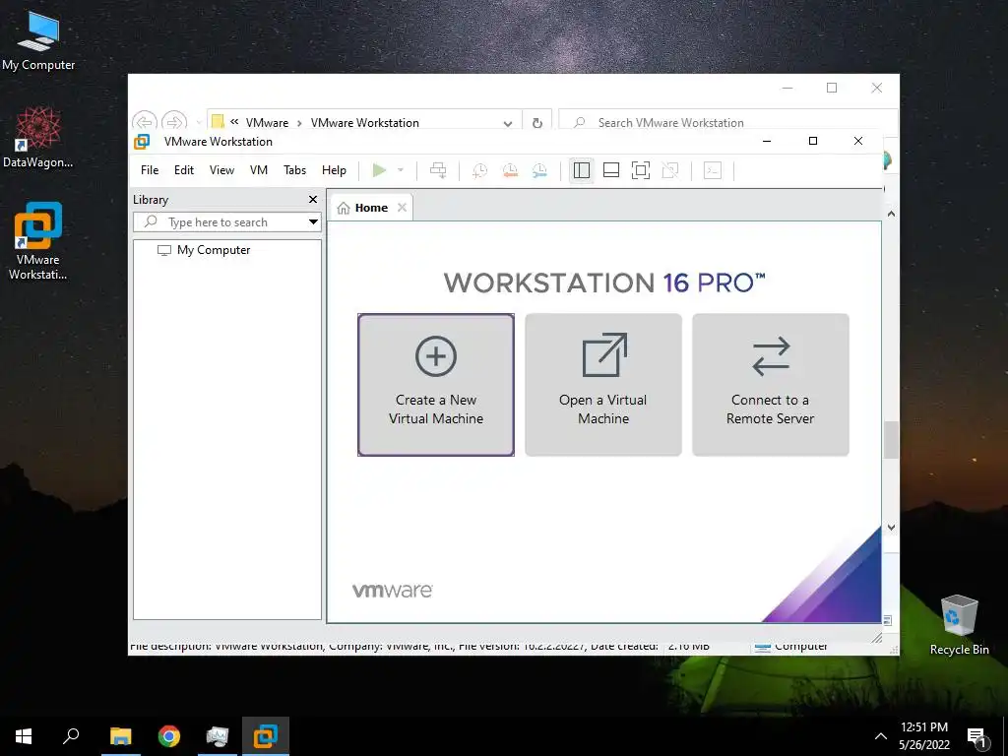
Task: Click the Explorer vertical scrollbar thumb
Action: click(891, 440)
